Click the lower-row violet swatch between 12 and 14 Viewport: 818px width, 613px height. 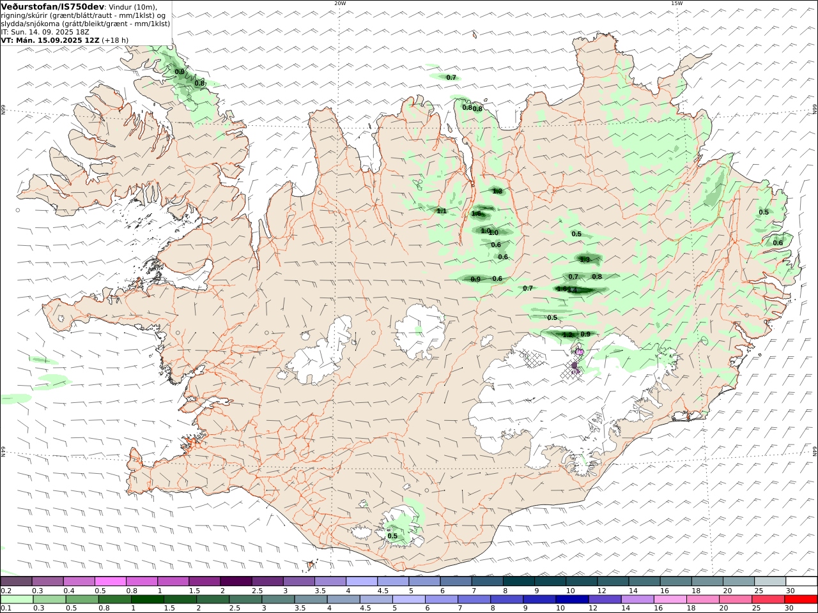[x=604, y=600]
